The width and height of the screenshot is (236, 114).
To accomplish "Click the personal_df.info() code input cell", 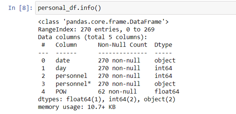I will (x=136, y=8).
